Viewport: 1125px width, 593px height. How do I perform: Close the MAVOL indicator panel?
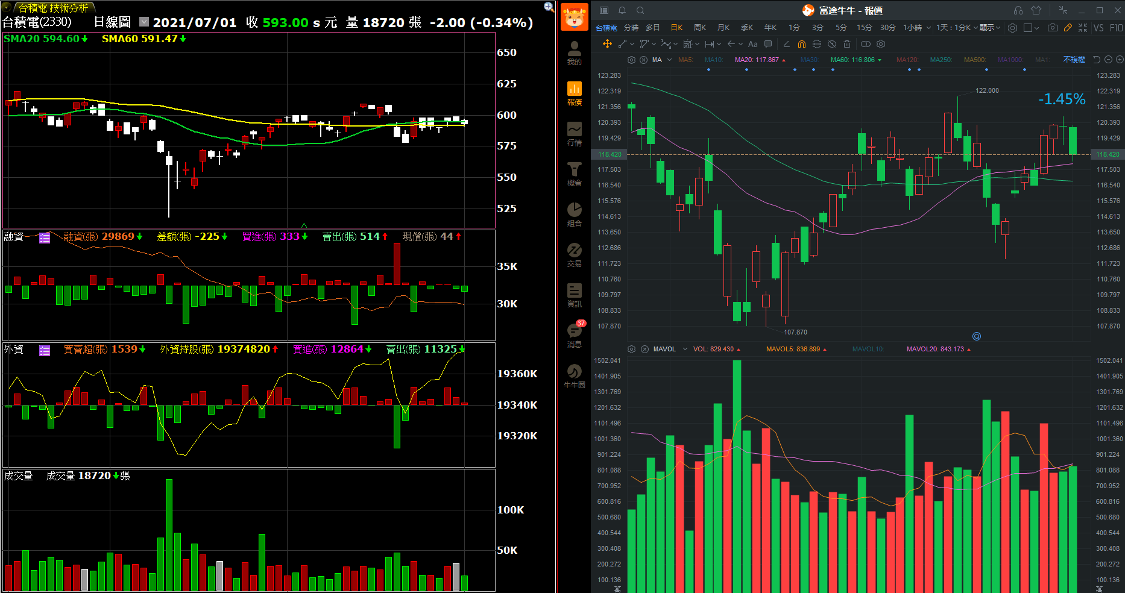click(x=644, y=349)
